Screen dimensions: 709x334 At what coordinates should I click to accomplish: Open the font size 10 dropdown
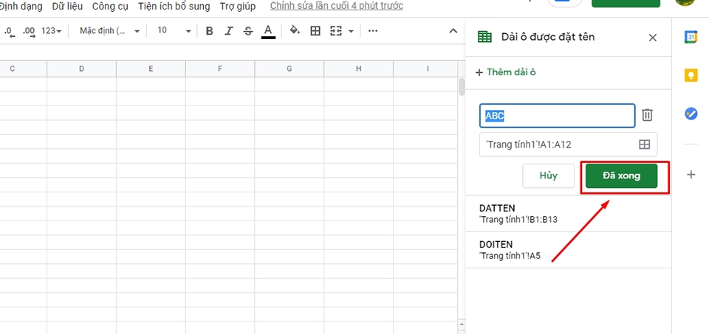coord(174,31)
